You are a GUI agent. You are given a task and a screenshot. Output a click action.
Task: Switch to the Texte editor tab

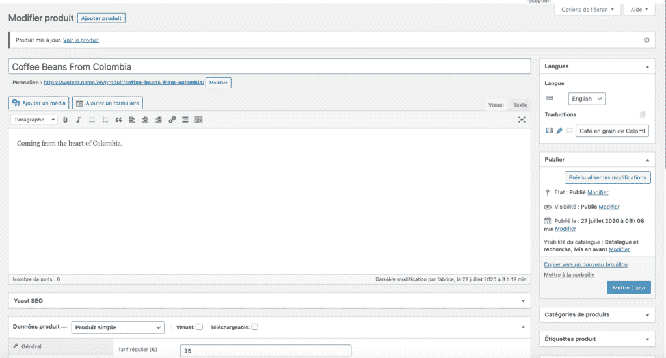click(520, 105)
